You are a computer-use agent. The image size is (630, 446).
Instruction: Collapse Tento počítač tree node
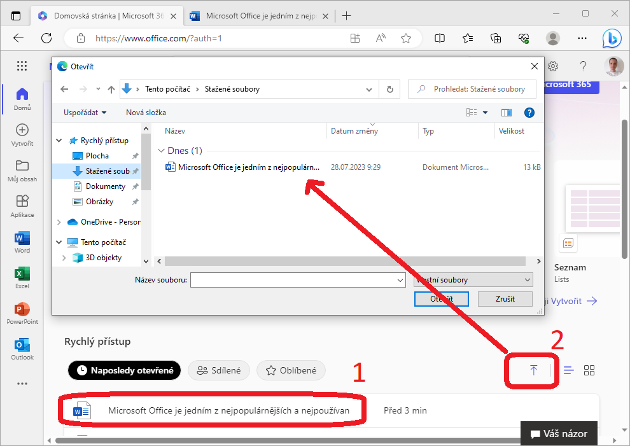click(x=59, y=242)
